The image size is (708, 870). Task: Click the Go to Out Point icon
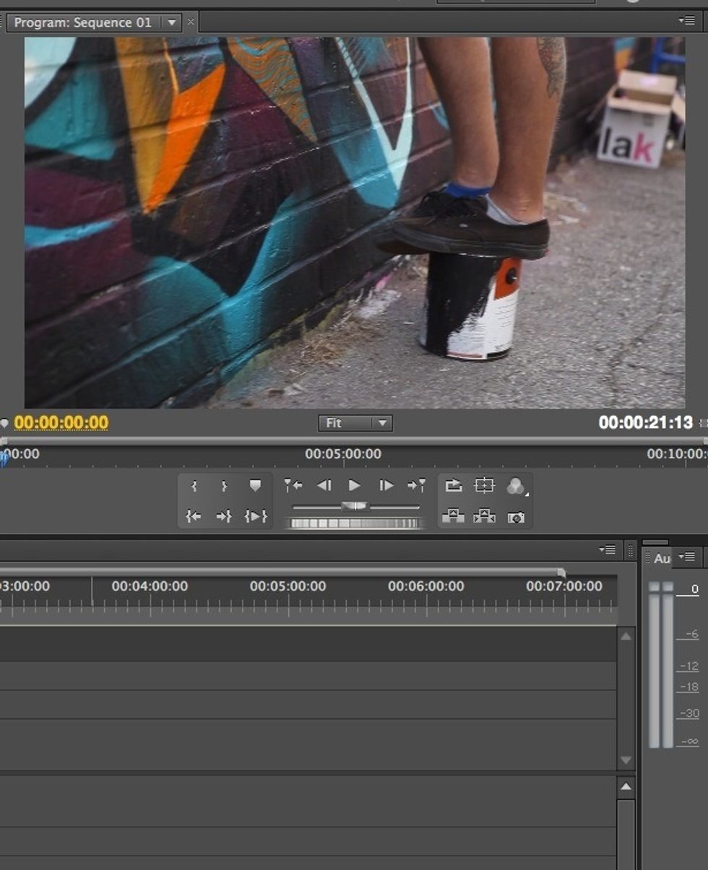coord(224,516)
